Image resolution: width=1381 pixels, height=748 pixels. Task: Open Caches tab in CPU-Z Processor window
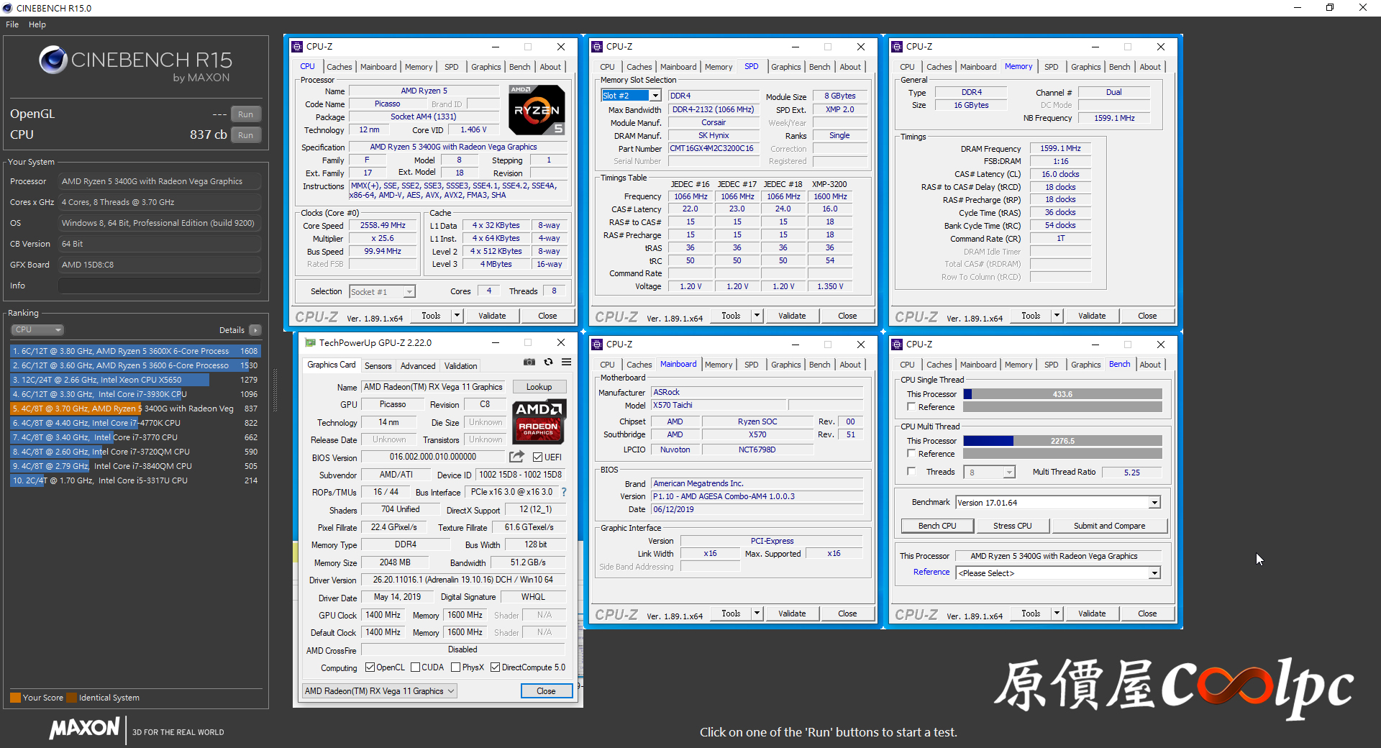coord(339,67)
